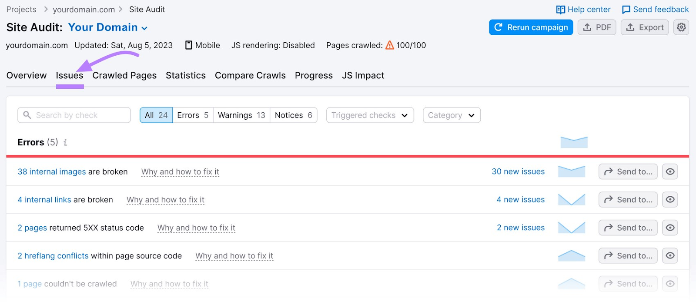Open Send to menu for 5XX status code

628,228
